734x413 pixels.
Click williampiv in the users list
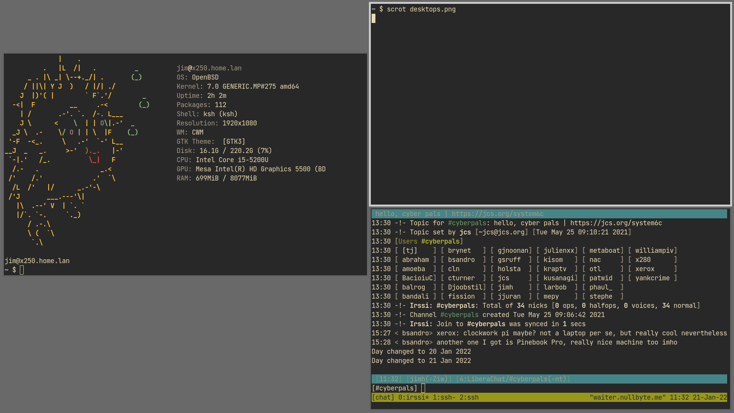tap(654, 250)
